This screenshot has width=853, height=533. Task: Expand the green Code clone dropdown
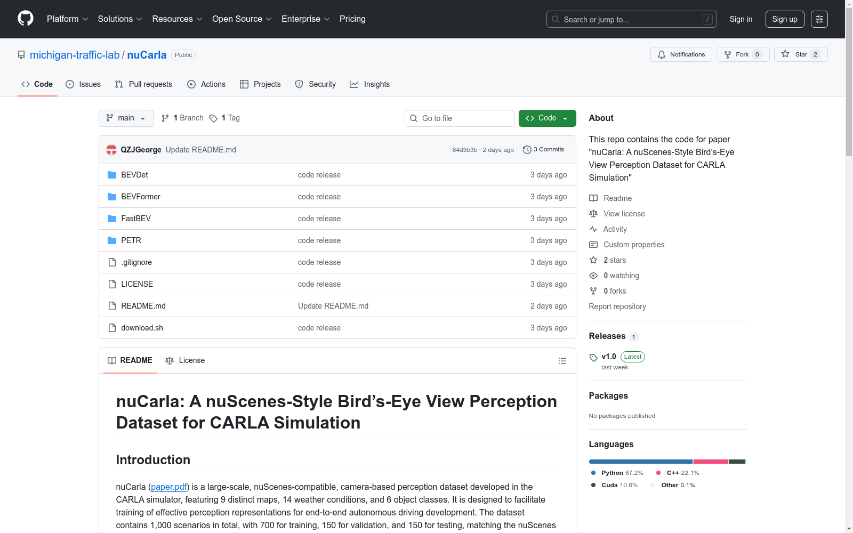(x=548, y=118)
